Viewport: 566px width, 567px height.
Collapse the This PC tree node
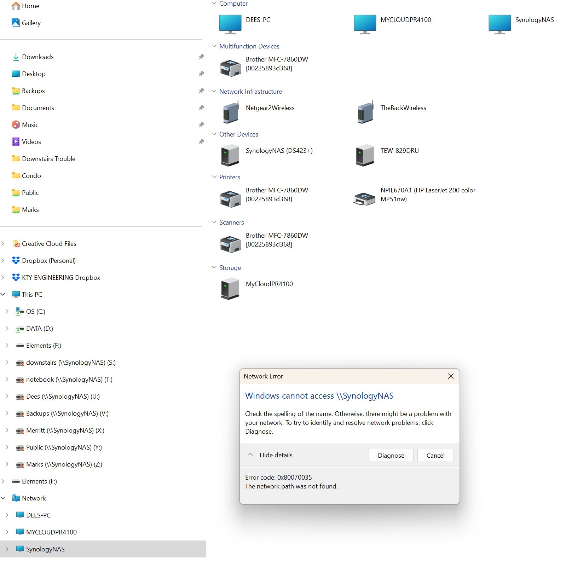pos(3,294)
